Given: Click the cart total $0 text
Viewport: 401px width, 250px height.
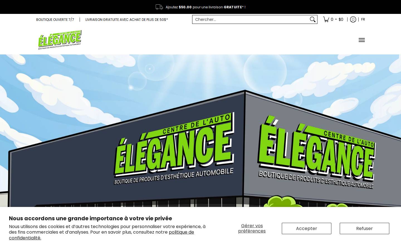Looking at the screenshot, I should coord(341,19).
